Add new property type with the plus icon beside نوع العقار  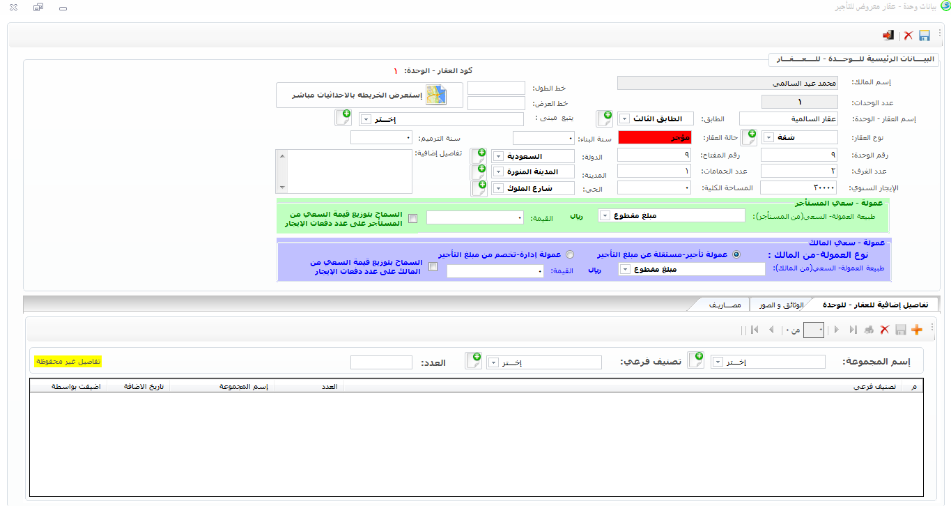[x=748, y=137]
